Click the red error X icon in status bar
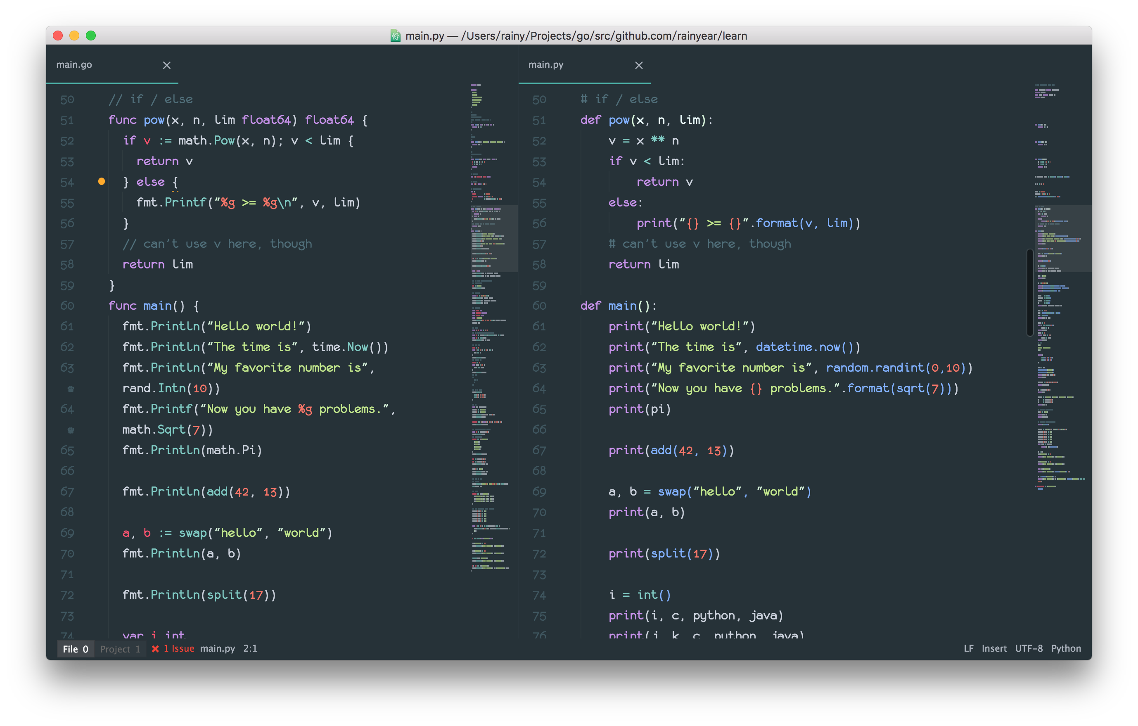Screen dimensions: 1138x726 click(x=156, y=648)
